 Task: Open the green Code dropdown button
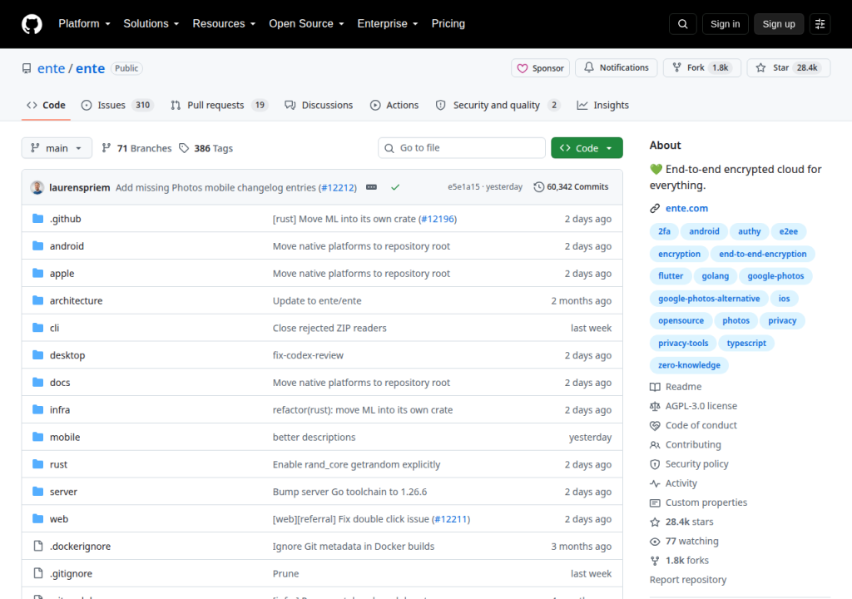(587, 148)
